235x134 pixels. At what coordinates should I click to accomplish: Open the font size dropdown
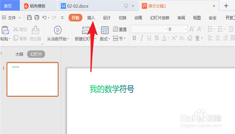coord(186,29)
